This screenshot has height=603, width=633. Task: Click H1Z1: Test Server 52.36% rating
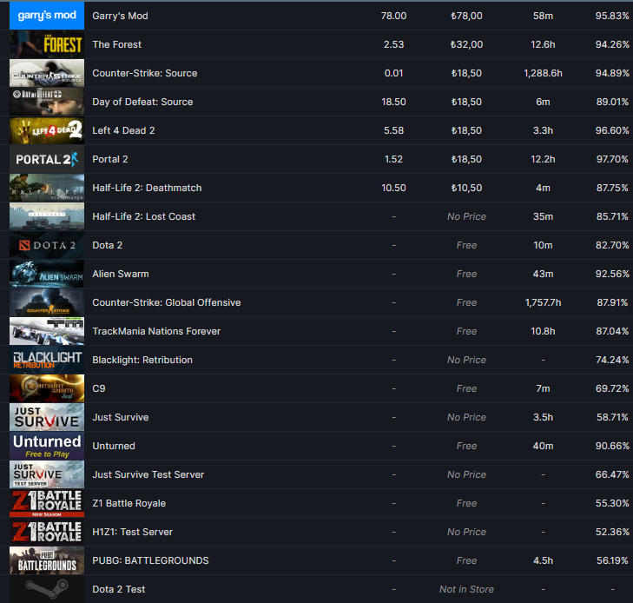pyautogui.click(x=612, y=532)
